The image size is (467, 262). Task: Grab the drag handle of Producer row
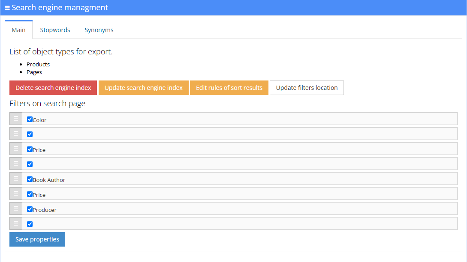pos(16,208)
